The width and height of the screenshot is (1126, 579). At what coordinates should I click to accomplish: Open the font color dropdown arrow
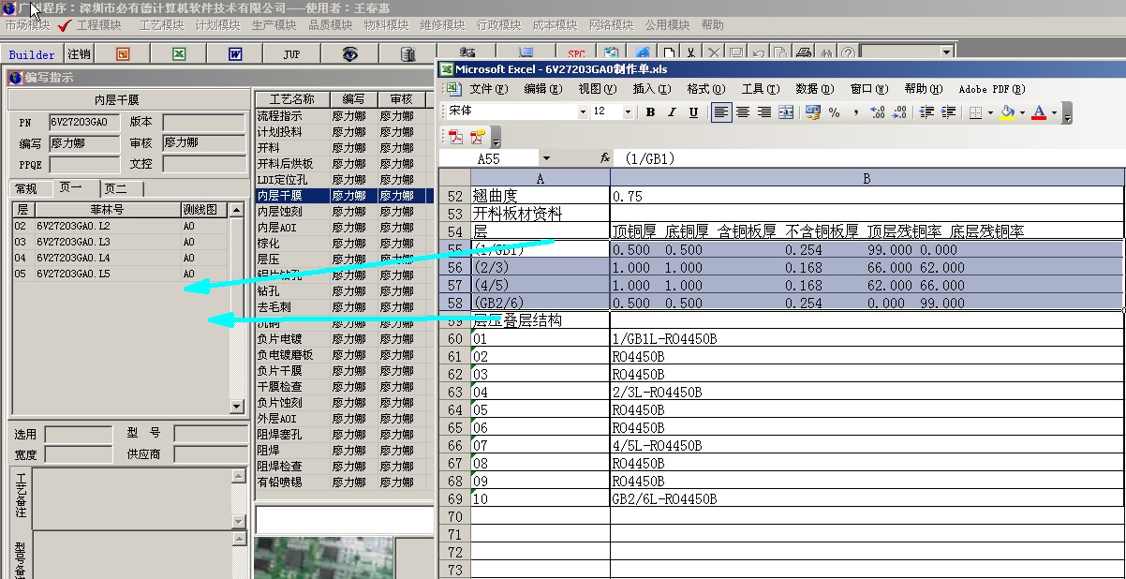(x=1054, y=112)
